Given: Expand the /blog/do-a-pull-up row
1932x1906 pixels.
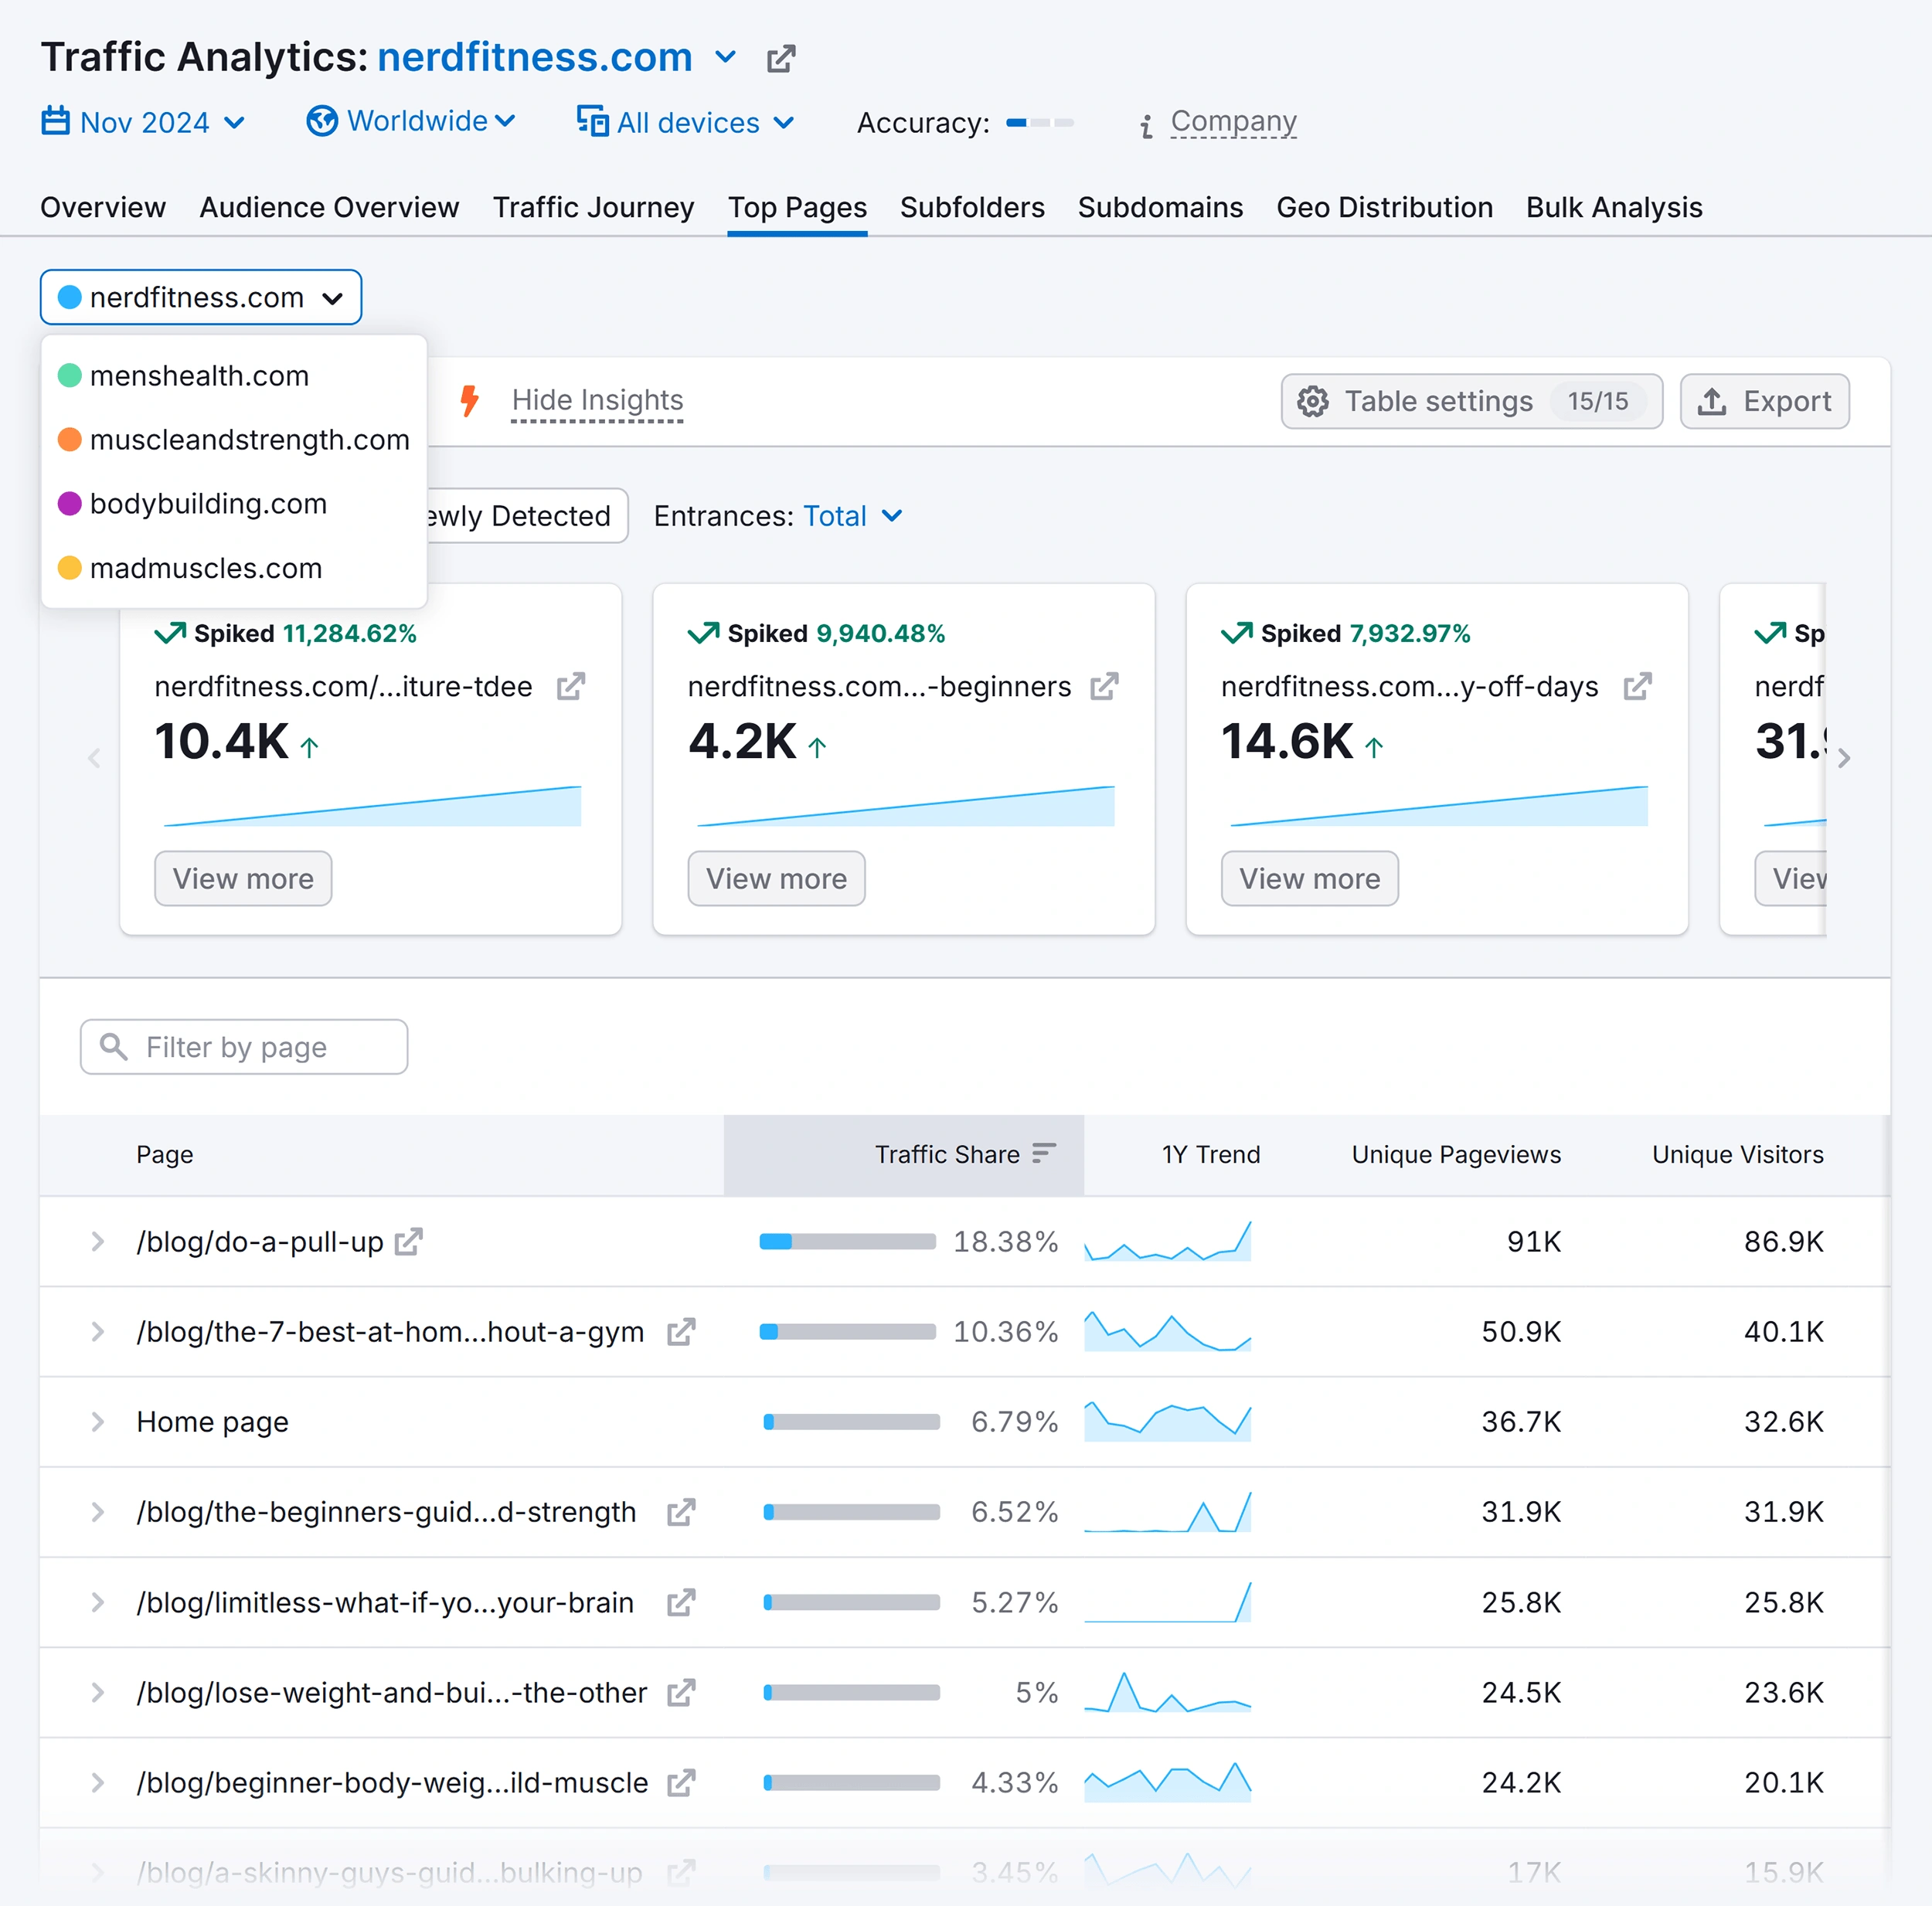Looking at the screenshot, I should coord(97,1241).
